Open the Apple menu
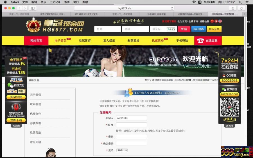Viewport: 253px width, 158px height. pyautogui.click(x=5, y=2)
